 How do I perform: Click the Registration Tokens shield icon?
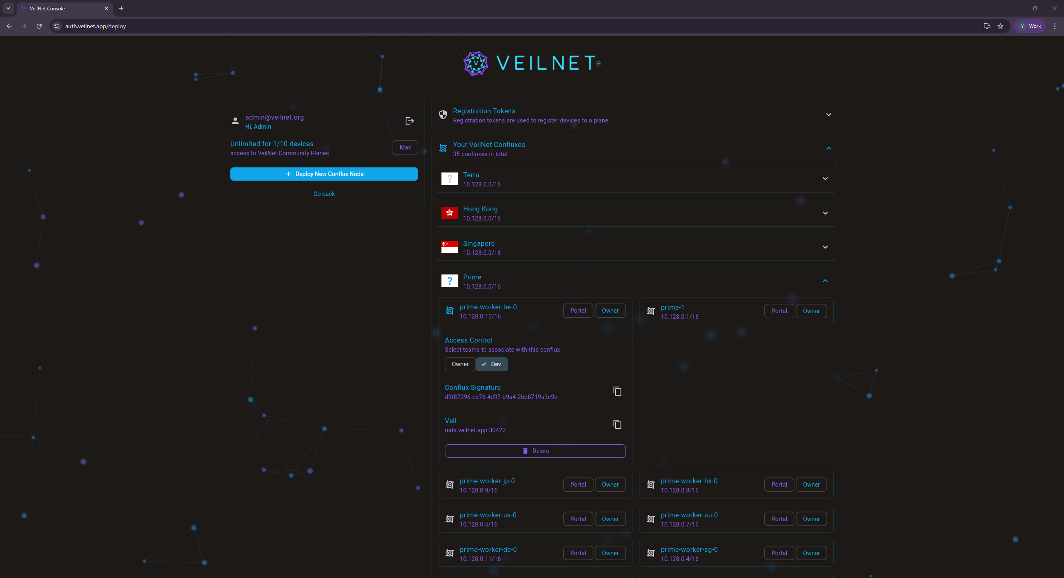(443, 115)
